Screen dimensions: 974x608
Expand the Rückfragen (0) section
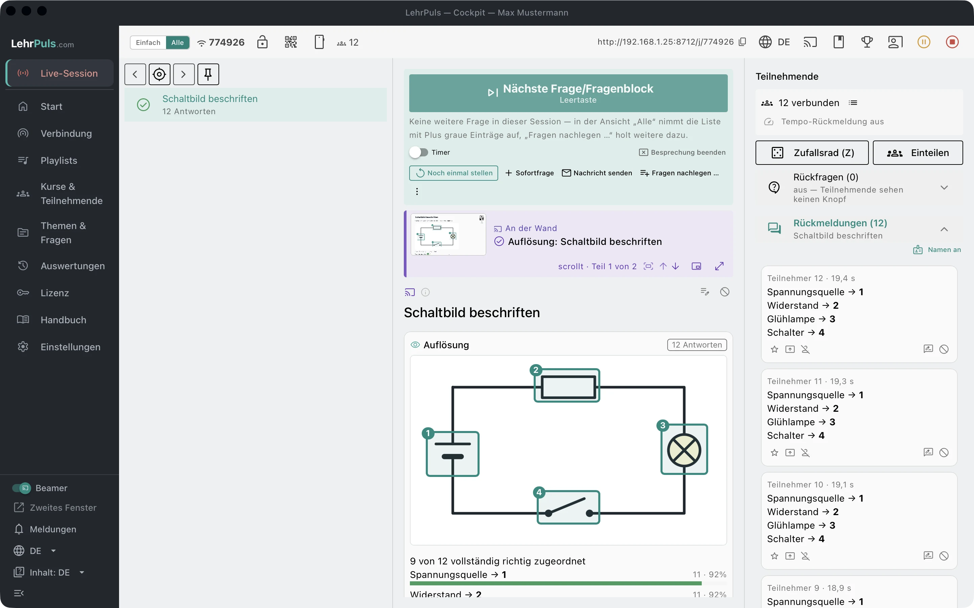pos(944,187)
